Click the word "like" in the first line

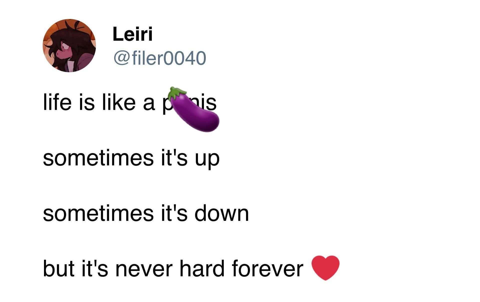[x=119, y=102]
